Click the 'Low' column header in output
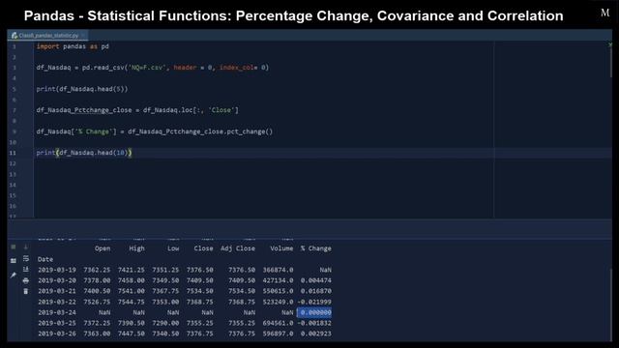Image resolution: width=619 pixels, height=348 pixels. pyautogui.click(x=173, y=248)
